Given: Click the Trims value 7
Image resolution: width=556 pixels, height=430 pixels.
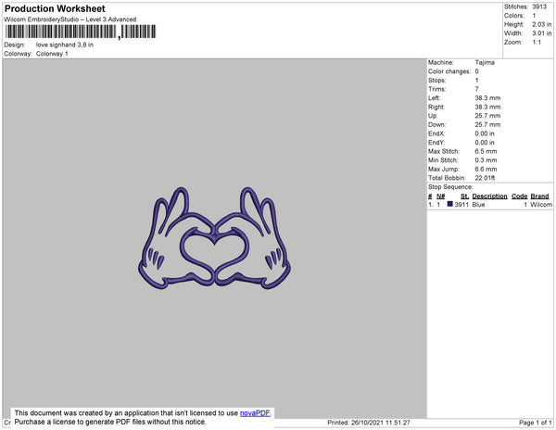Looking at the screenshot, I should [476, 89].
